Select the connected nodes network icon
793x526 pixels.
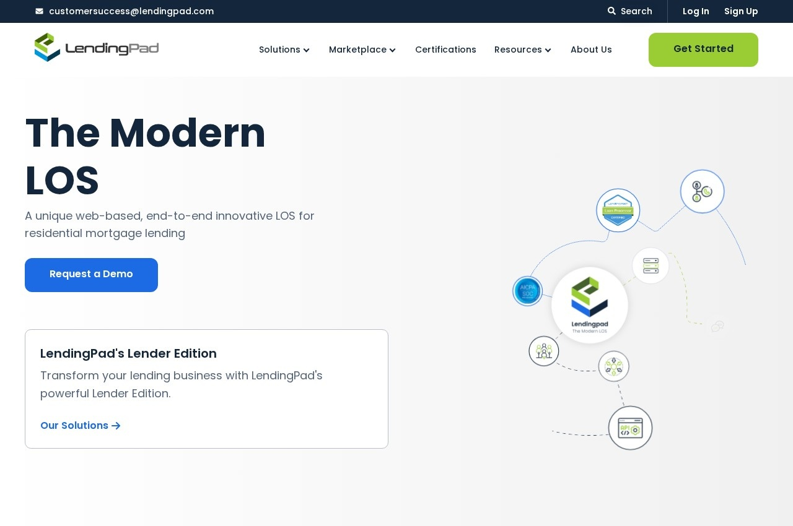click(x=614, y=366)
